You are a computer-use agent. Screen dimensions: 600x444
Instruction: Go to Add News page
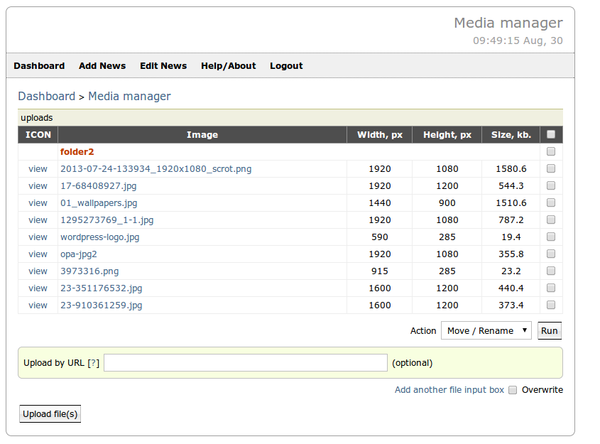point(102,65)
